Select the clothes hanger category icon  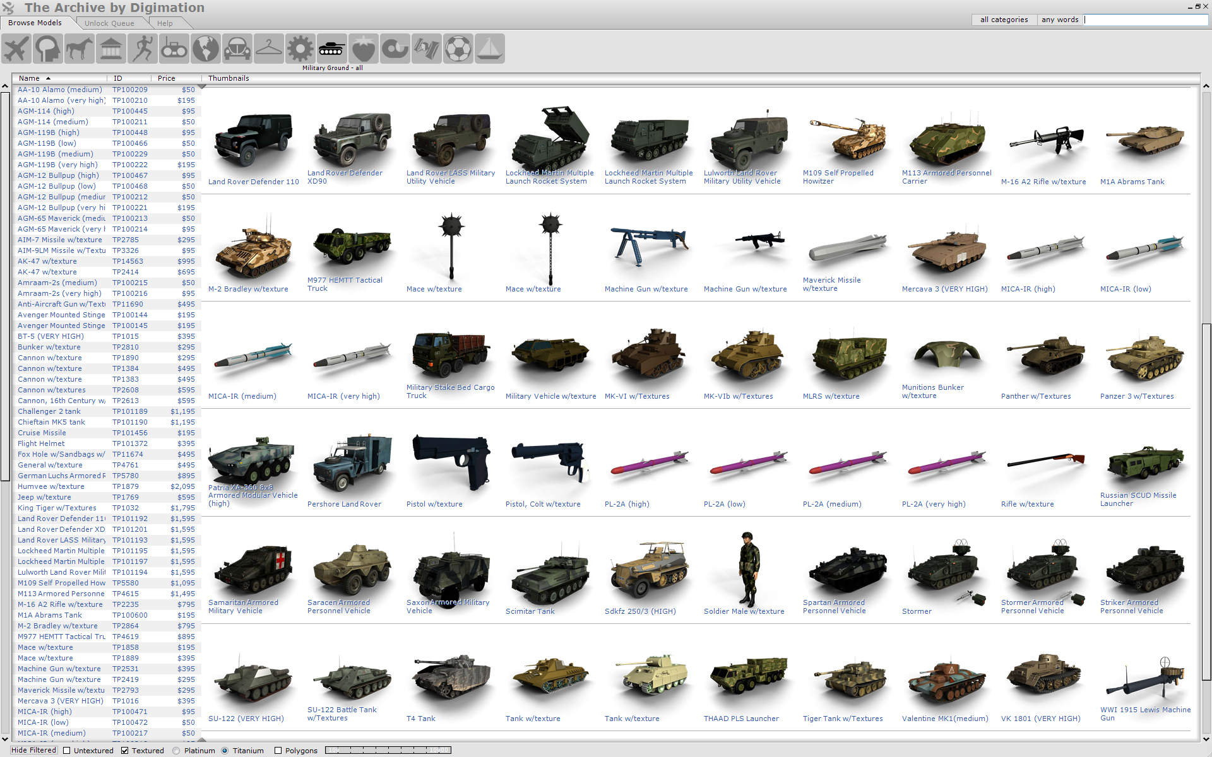coord(269,49)
